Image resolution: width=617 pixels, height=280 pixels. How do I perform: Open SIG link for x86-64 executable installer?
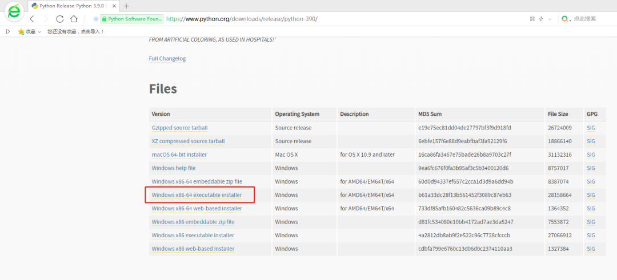[x=591, y=195]
